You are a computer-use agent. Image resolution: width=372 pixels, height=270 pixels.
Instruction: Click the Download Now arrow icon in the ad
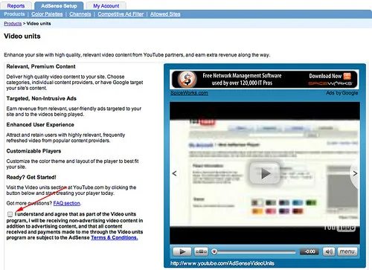click(347, 76)
